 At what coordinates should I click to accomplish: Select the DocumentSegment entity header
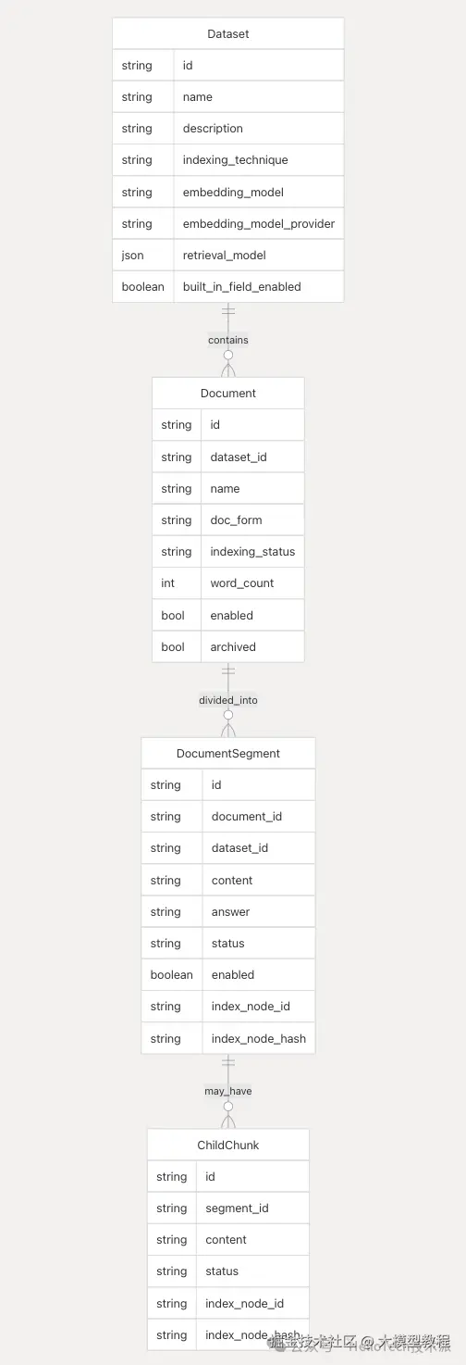(x=228, y=753)
